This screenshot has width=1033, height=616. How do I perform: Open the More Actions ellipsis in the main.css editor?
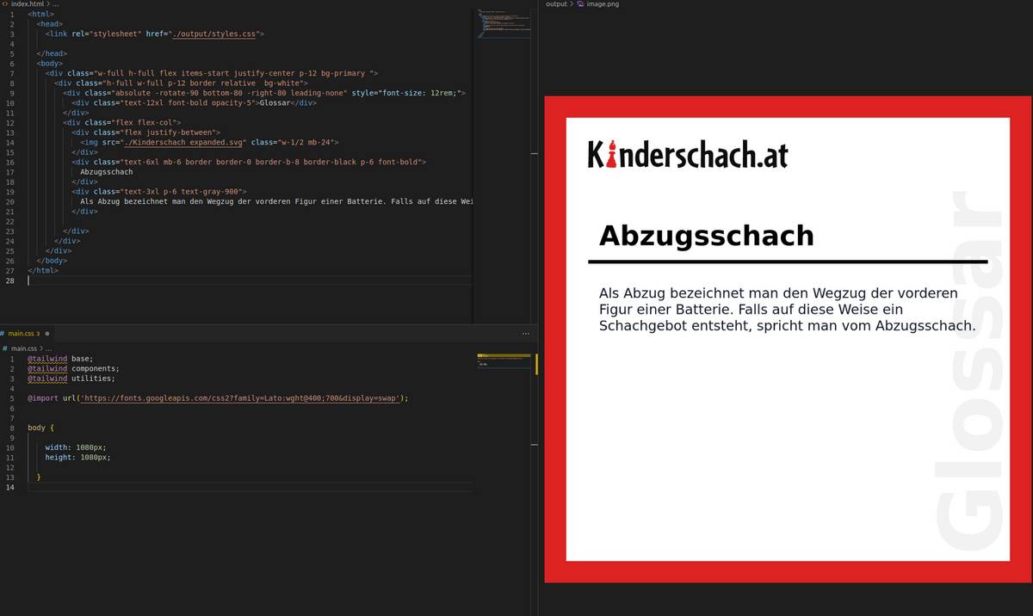[x=525, y=333]
